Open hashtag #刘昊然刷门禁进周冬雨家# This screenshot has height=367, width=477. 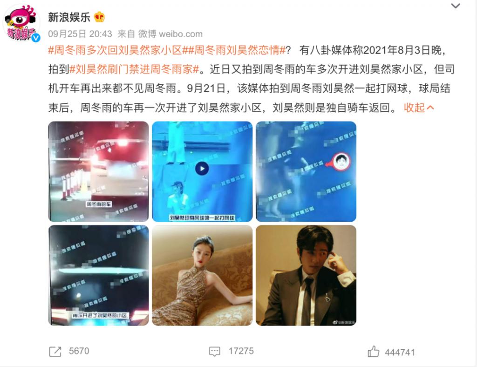tap(134, 69)
